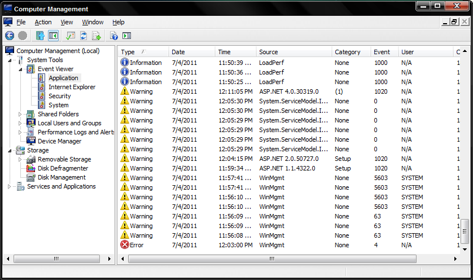Select the Security log in Event Viewer

(x=59, y=96)
